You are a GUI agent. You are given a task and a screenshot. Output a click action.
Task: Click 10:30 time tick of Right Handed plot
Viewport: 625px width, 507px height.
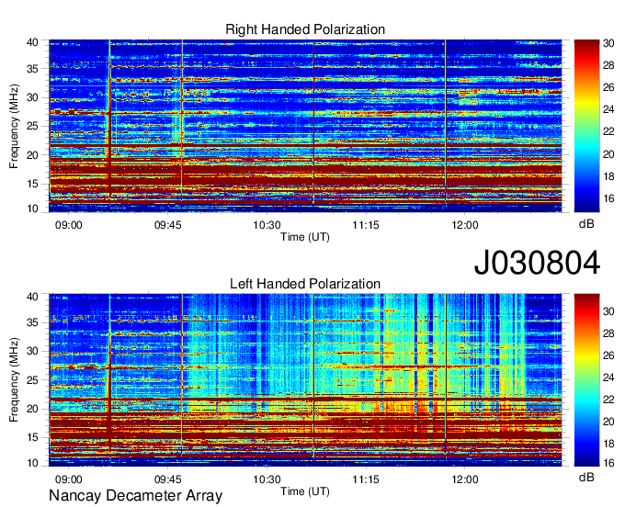[x=267, y=225]
